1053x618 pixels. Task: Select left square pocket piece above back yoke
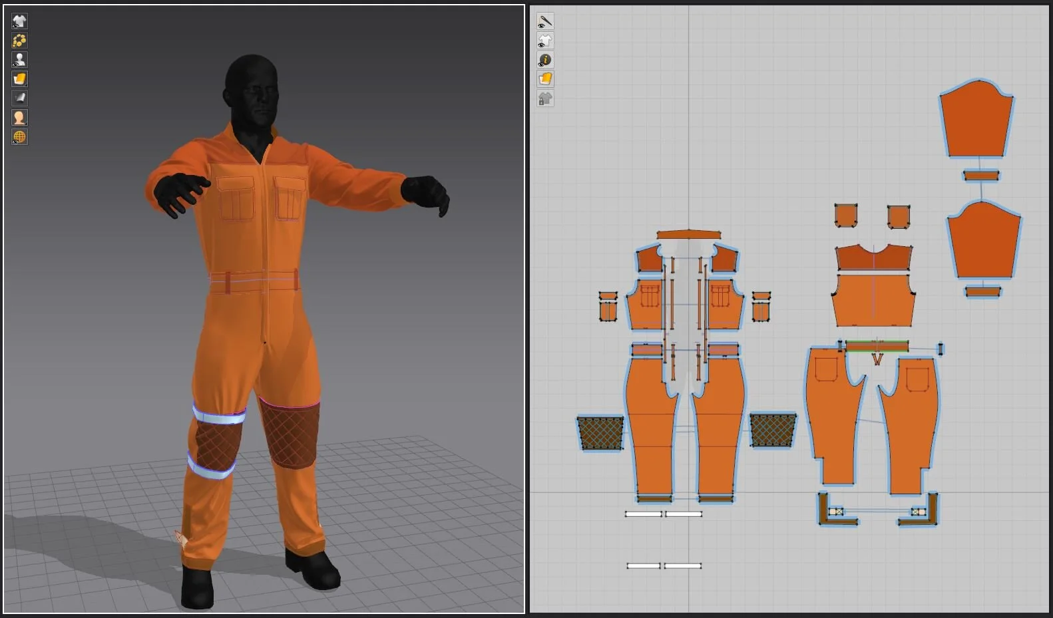pyautogui.click(x=845, y=216)
